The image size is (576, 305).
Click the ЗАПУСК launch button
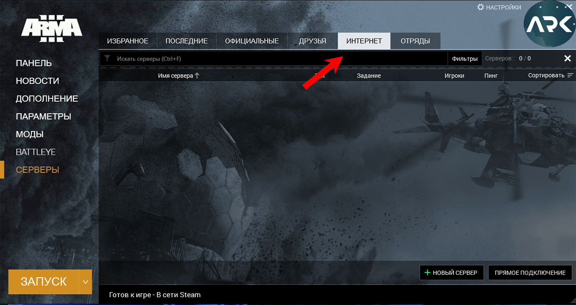click(44, 282)
